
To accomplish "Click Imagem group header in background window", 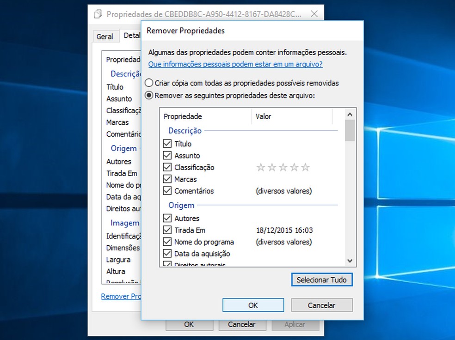I will pyautogui.click(x=125, y=223).
